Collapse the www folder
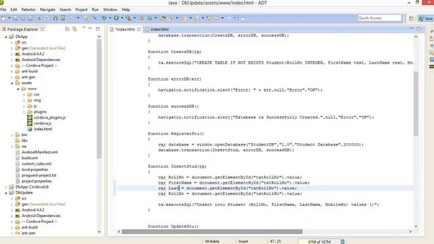Viewport: 434px width, 244px height. point(18,89)
